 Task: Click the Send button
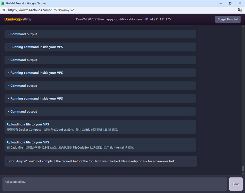click(x=236, y=184)
